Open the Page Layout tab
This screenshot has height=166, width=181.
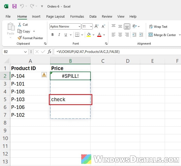(55, 16)
